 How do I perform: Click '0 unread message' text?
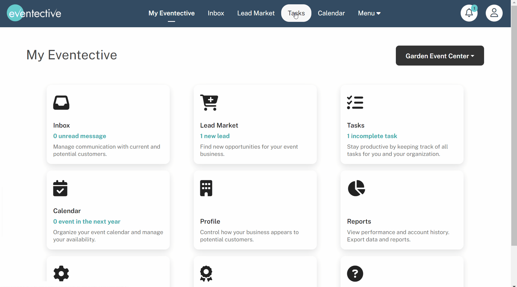(x=80, y=136)
